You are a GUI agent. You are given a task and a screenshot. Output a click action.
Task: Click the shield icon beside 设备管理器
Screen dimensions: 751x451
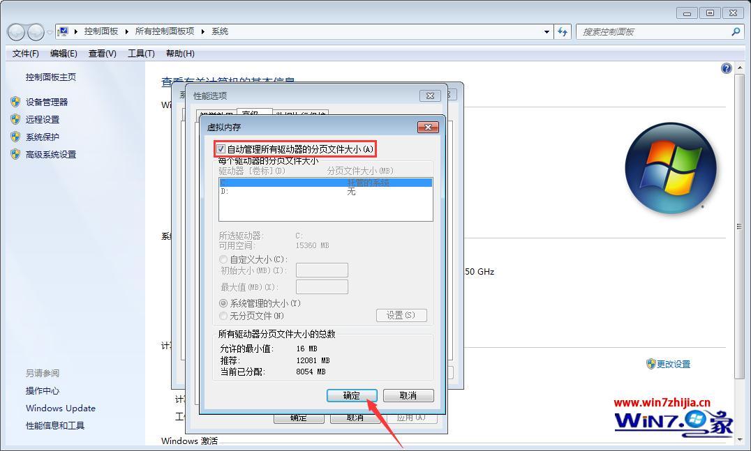(x=15, y=102)
